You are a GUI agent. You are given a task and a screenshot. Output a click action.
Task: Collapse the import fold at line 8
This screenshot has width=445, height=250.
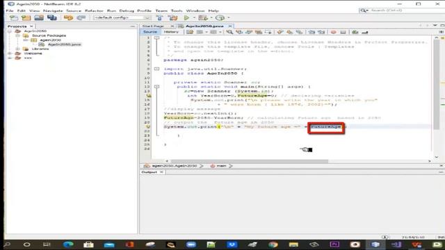(x=156, y=69)
